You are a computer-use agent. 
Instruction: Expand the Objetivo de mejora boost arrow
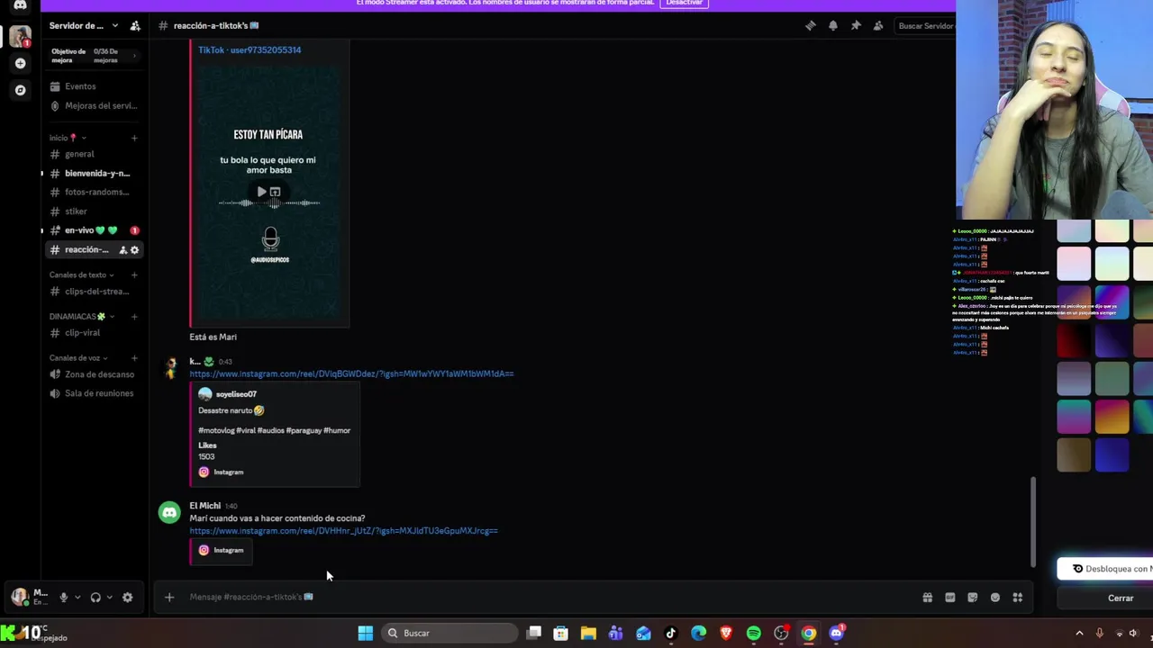(135, 56)
